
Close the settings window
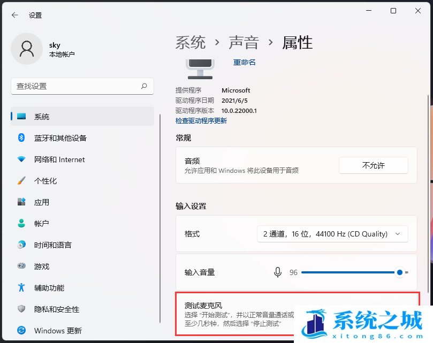click(418, 11)
